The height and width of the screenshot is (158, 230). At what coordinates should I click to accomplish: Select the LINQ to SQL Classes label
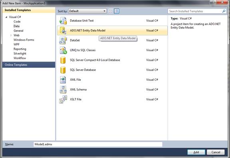pos(83,50)
